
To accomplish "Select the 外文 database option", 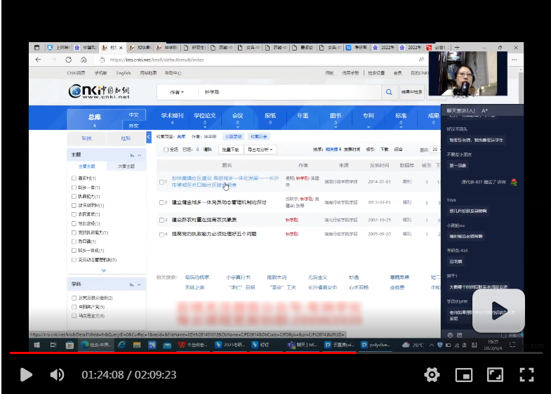I will pos(133,126).
